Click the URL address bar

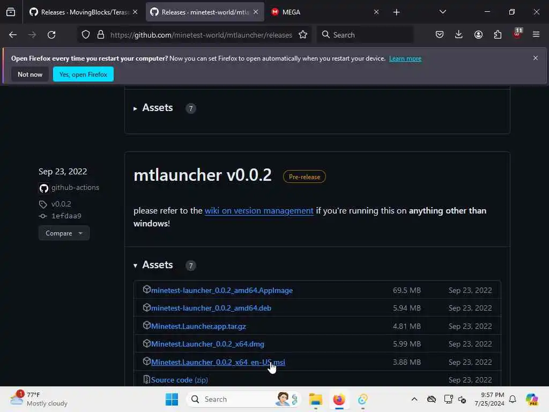point(201,35)
